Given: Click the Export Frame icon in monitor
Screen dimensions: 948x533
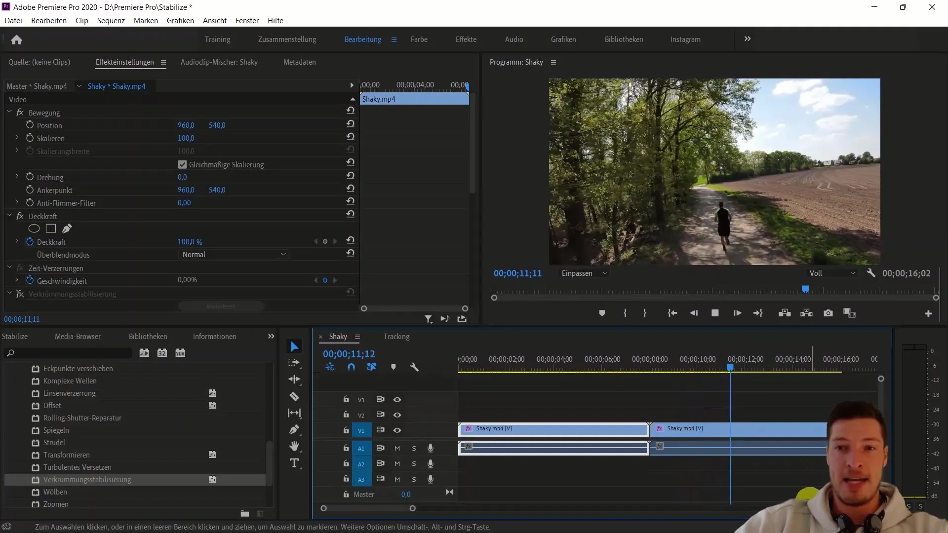Looking at the screenshot, I should click(x=828, y=313).
